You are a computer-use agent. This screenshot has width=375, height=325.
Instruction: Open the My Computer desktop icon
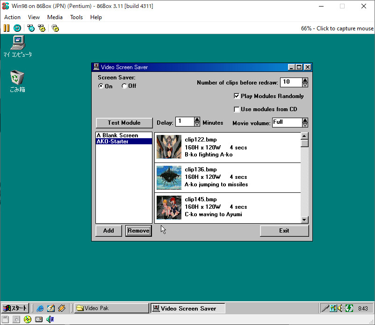point(17,47)
